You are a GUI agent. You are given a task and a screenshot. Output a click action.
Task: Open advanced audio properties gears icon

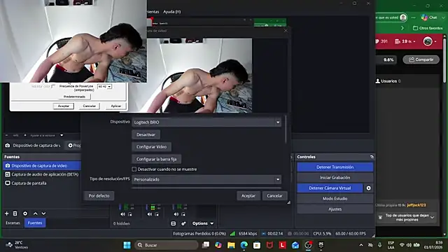[x=183, y=223]
